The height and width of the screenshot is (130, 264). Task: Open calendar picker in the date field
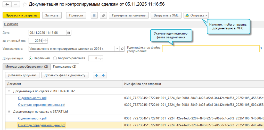tap(69, 33)
